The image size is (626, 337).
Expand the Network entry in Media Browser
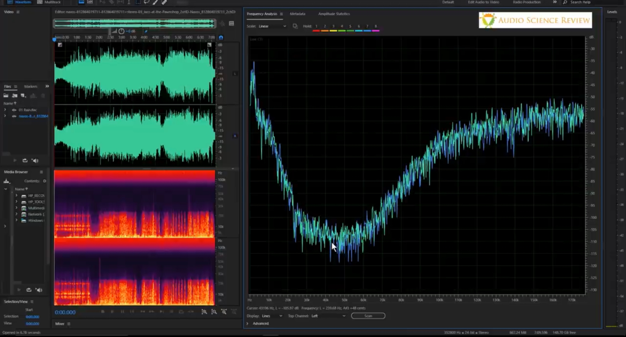(17, 214)
